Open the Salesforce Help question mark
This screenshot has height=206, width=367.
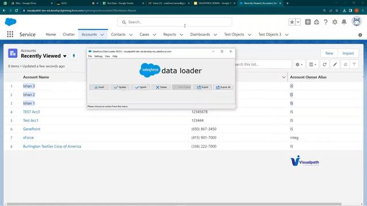point(326,22)
